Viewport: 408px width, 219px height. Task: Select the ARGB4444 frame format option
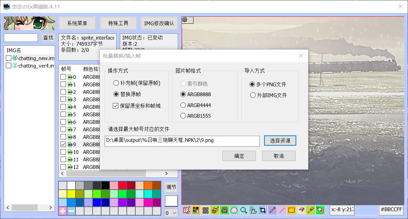[x=183, y=105]
